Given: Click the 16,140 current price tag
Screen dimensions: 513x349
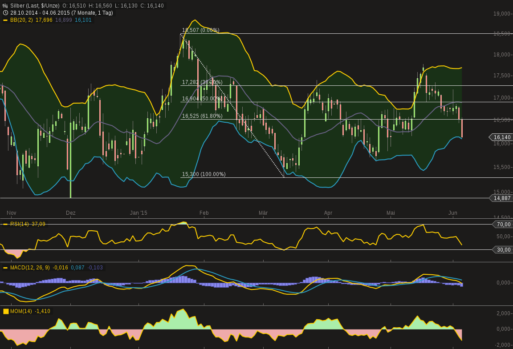Looking at the screenshot, I should [x=502, y=137].
